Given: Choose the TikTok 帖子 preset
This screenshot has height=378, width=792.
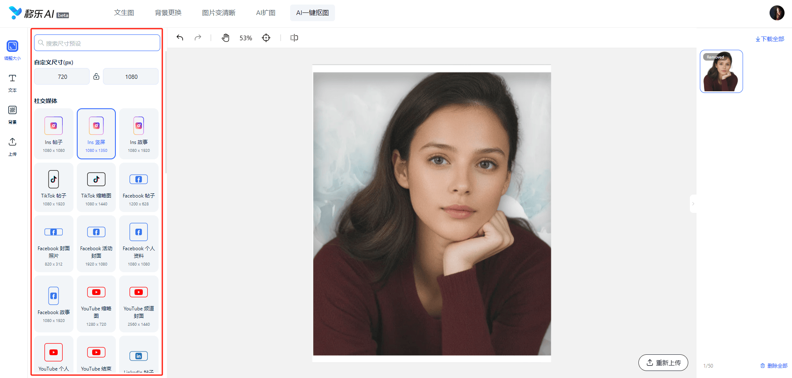Looking at the screenshot, I should click(x=54, y=187).
